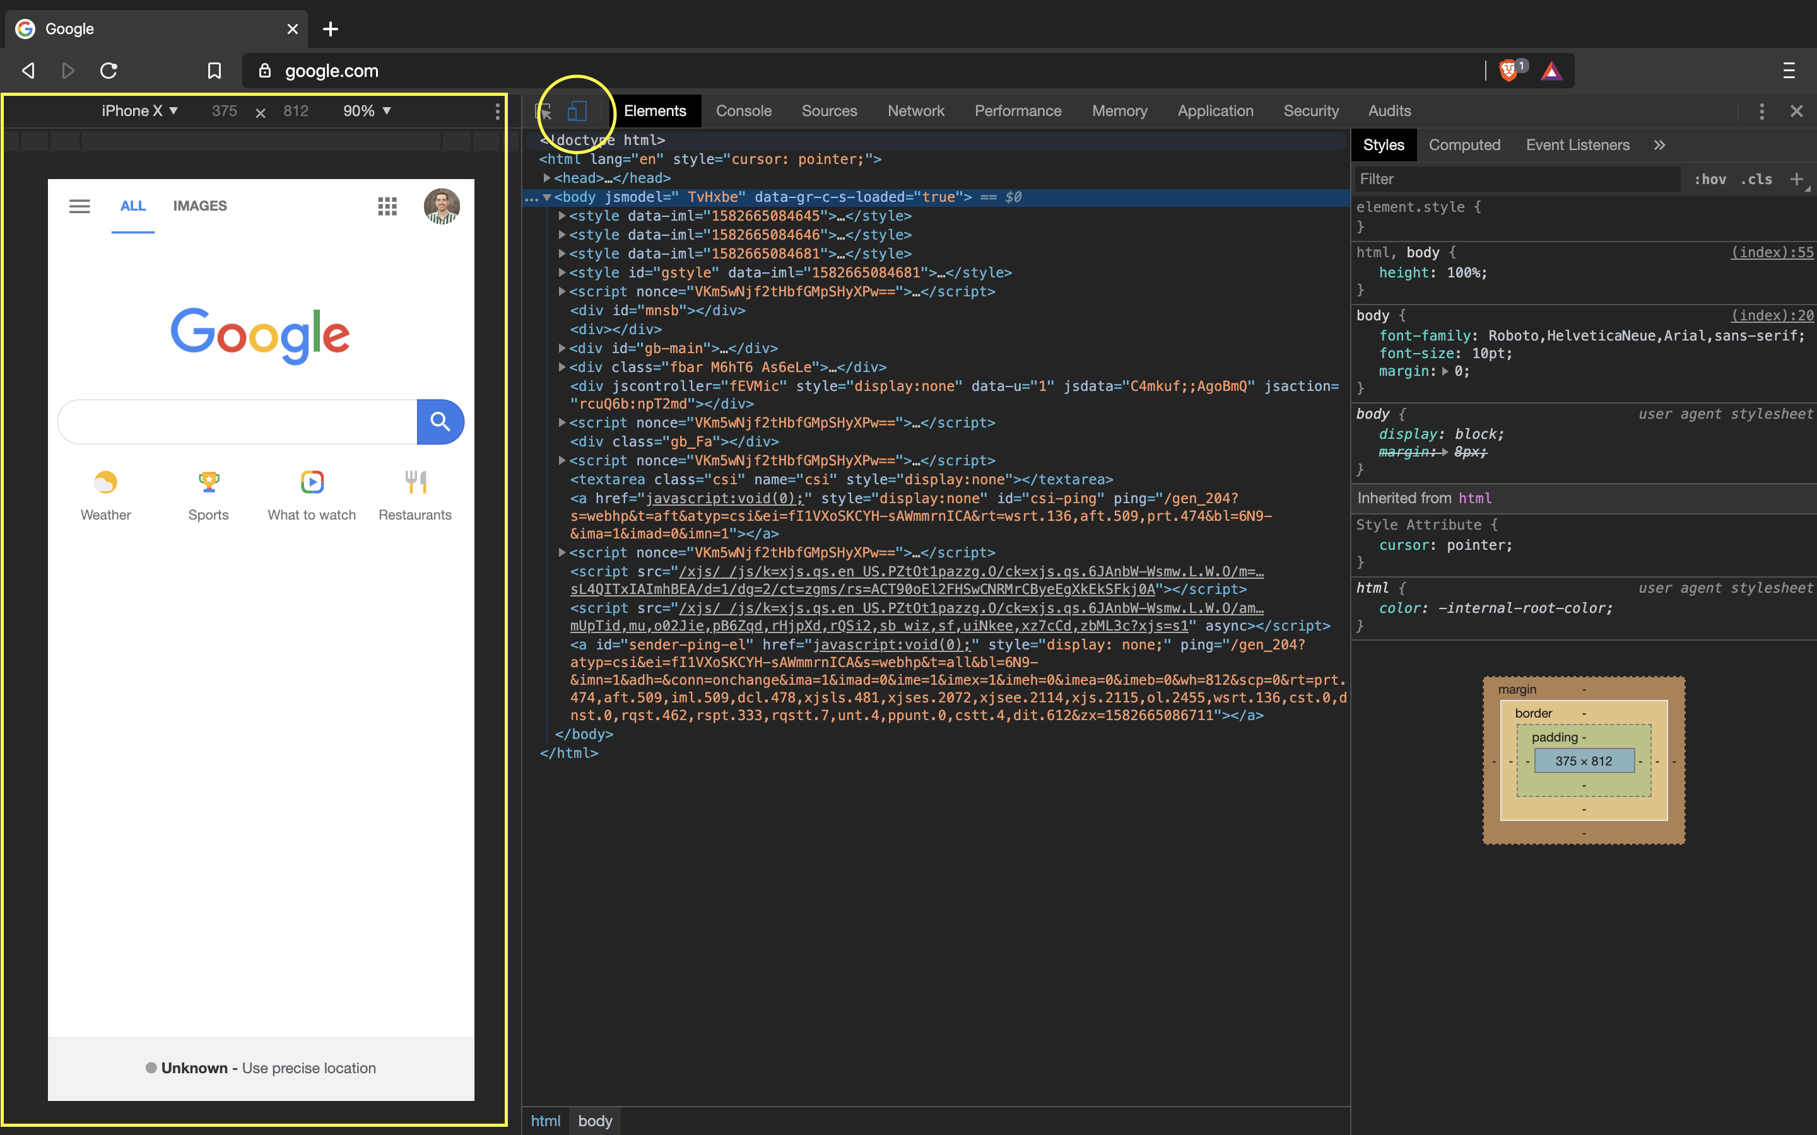This screenshot has height=1135, width=1817.
Task: Open the iPhone X device dropdown
Action: [139, 110]
